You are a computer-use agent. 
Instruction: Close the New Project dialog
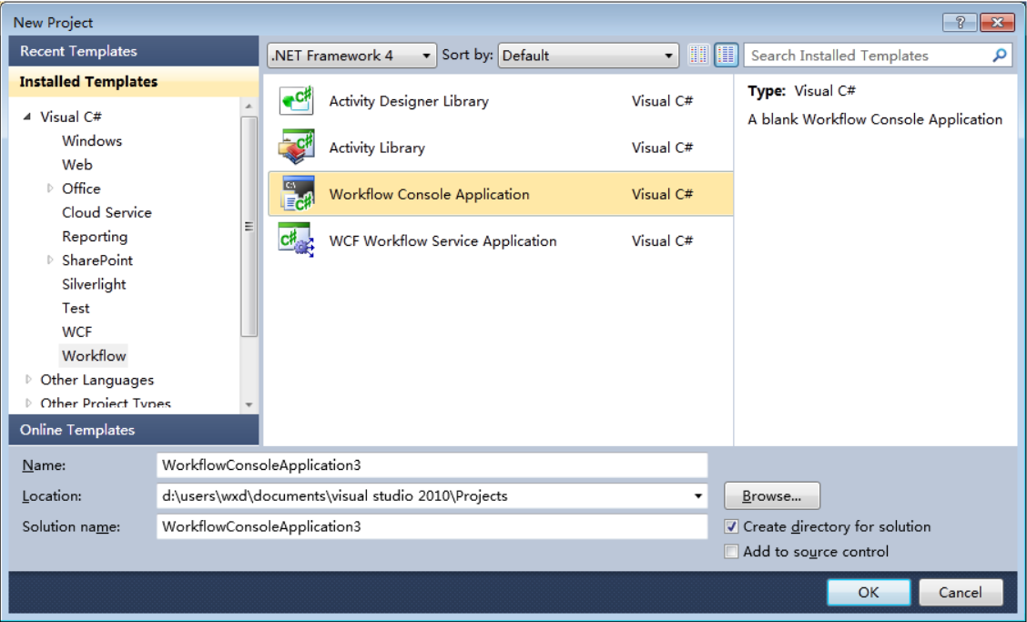pyautogui.click(x=997, y=22)
